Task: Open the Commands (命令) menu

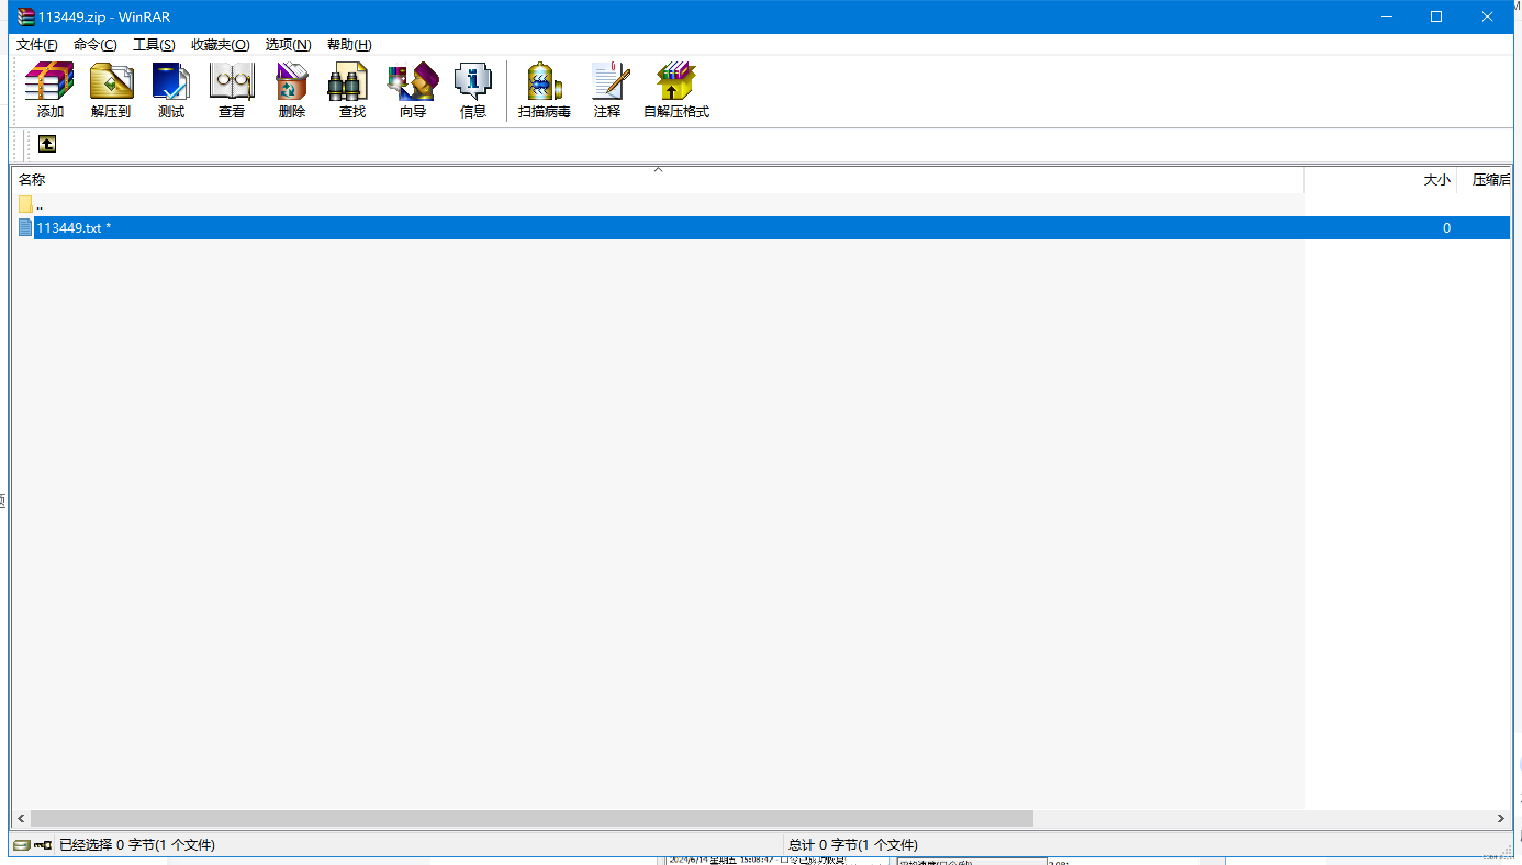Action: [95, 44]
